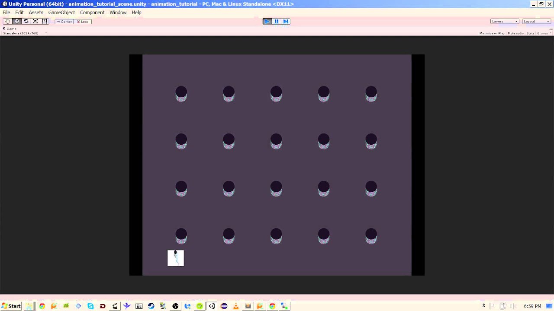554x311 pixels.
Task: Open Spotify from the taskbar
Action: (x=200, y=306)
